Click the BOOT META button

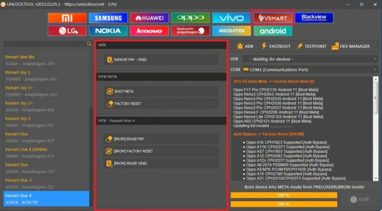tap(161, 91)
